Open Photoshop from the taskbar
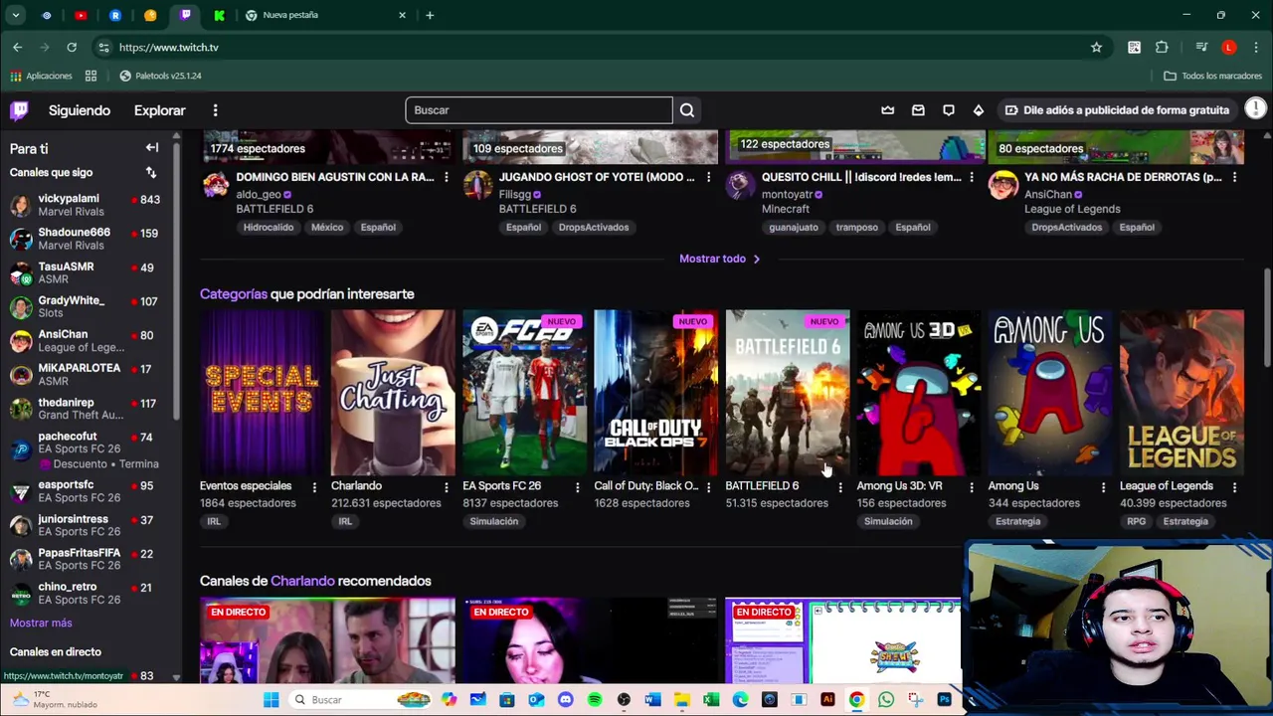Viewport: 1273px width, 716px height. 944,700
